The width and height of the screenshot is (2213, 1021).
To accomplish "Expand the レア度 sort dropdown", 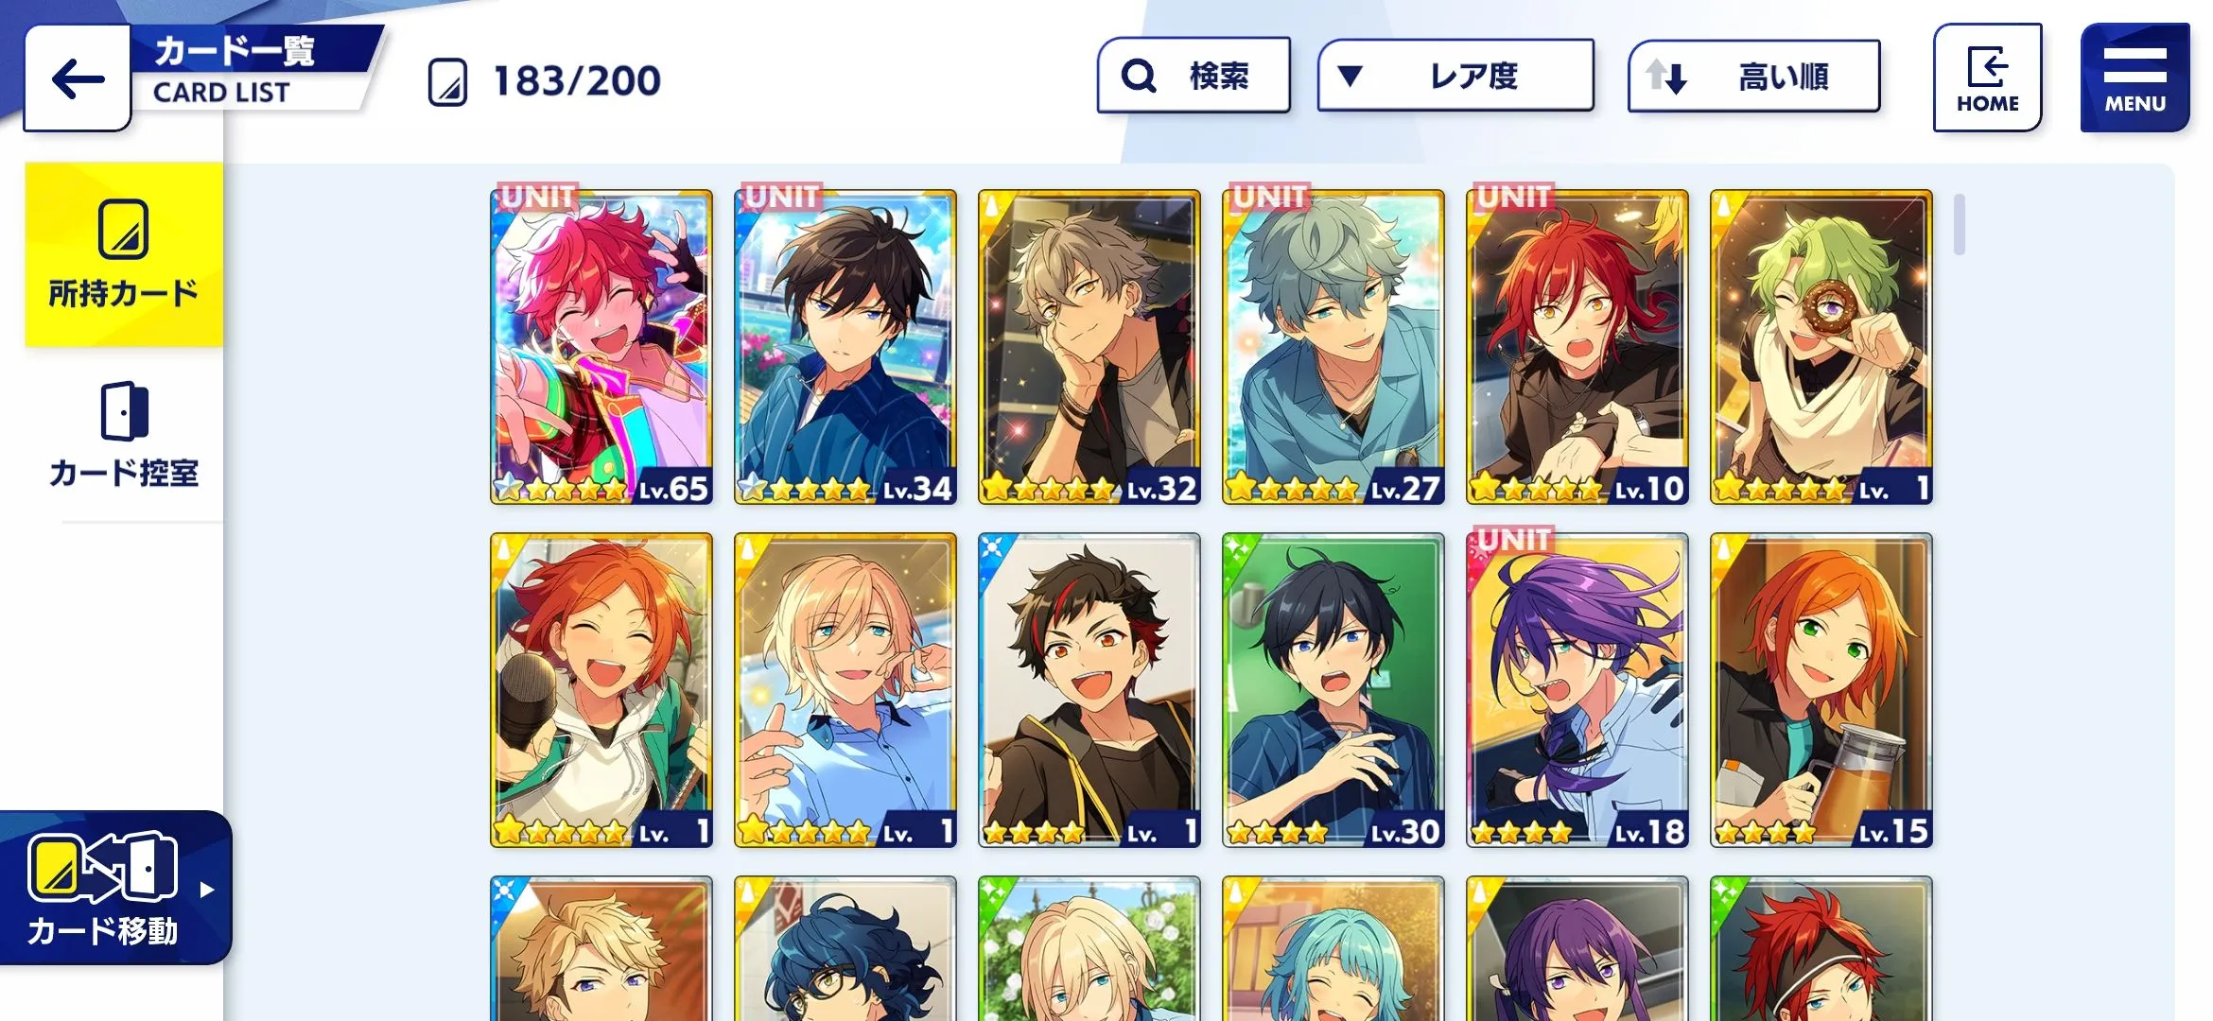I will pos(1455,76).
